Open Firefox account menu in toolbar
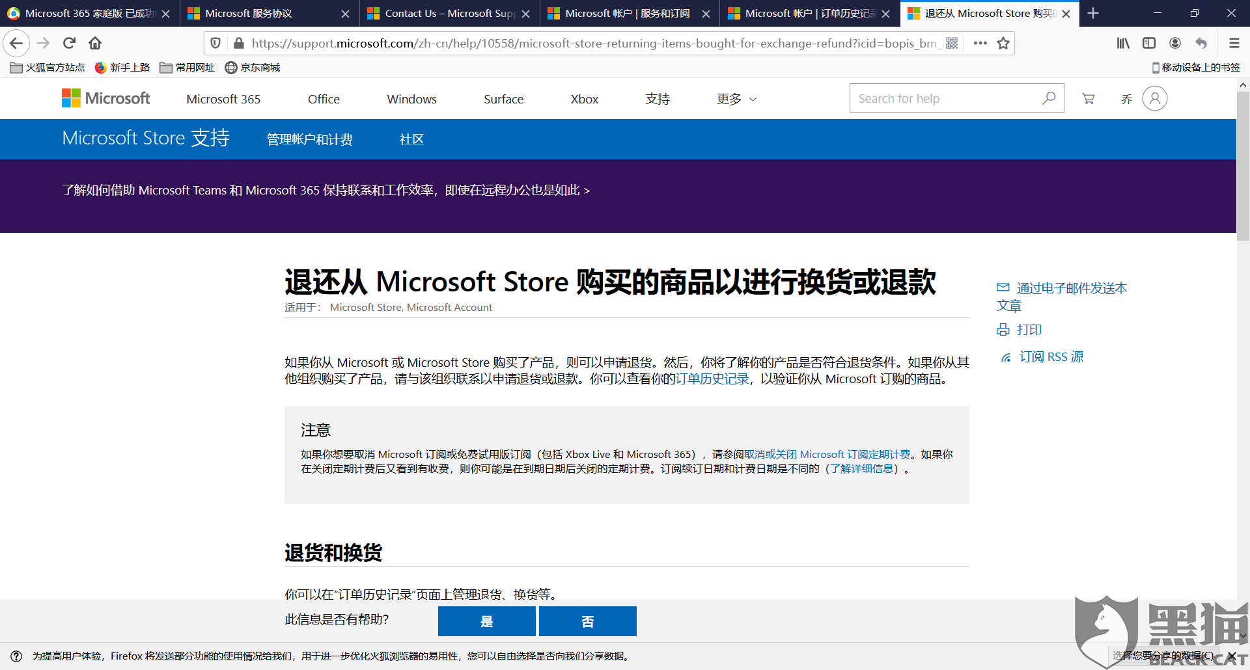1250x670 pixels. [1175, 44]
